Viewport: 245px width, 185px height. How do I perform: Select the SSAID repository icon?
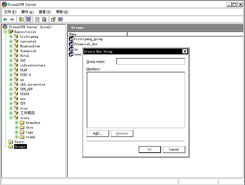tap(16, 94)
